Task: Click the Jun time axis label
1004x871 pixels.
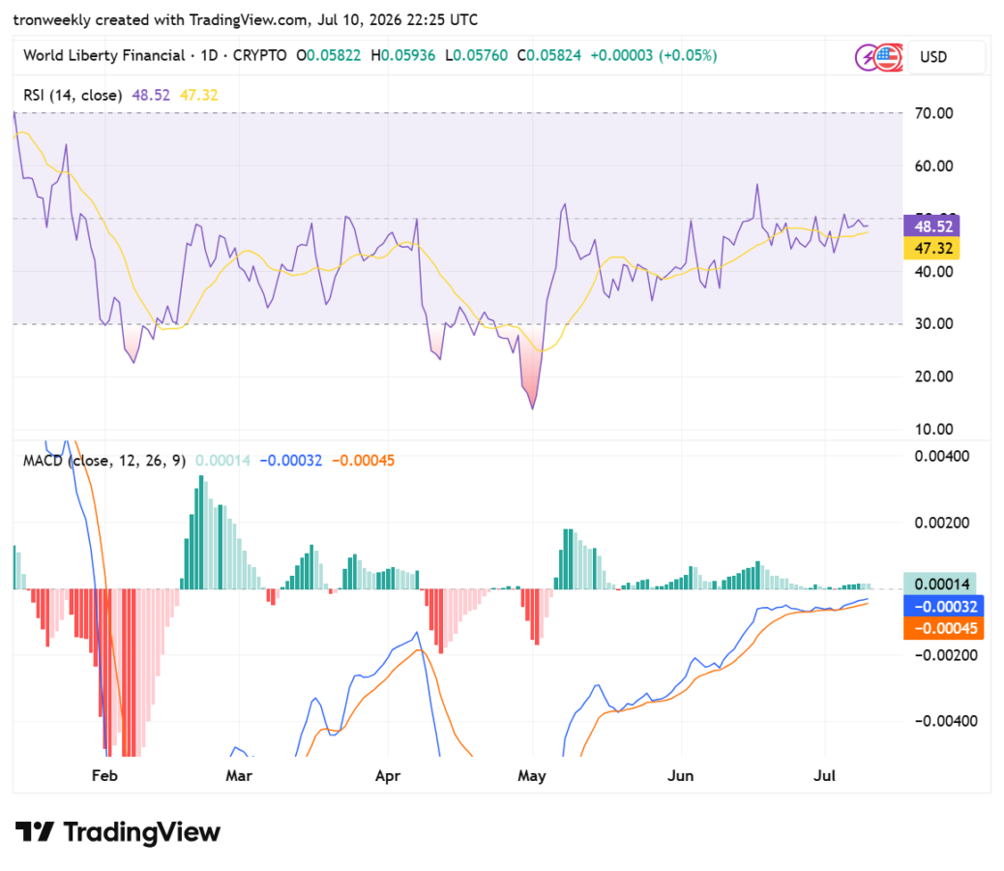Action: tap(681, 775)
